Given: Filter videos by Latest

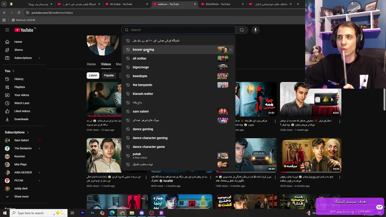Looking at the screenshot, I should [x=93, y=75].
